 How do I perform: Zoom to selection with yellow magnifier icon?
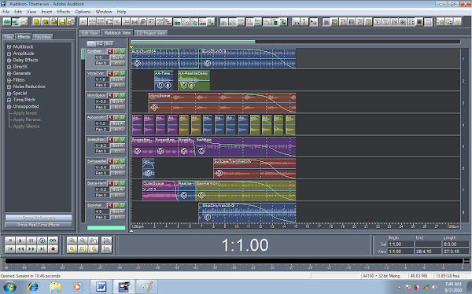(72, 249)
